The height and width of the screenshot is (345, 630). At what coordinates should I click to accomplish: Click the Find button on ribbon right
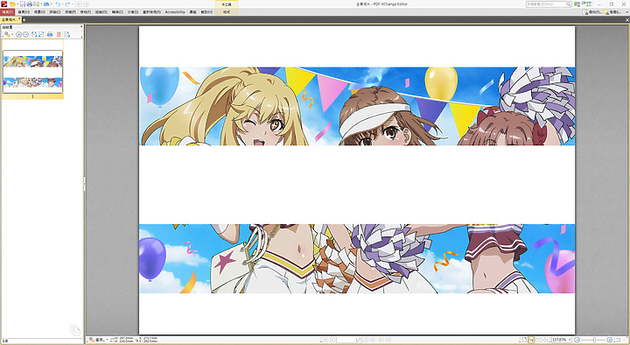tap(592, 12)
